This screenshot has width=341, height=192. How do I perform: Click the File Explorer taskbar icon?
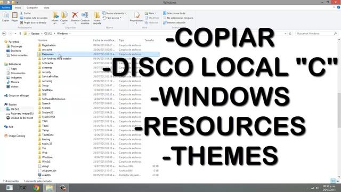click(50, 188)
